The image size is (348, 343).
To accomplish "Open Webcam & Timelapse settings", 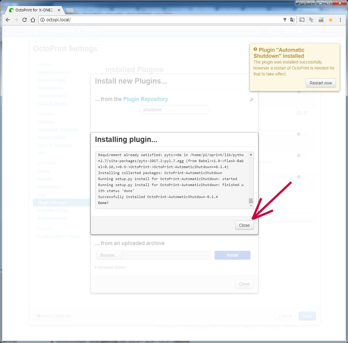I will pyautogui.click(x=58, y=130).
